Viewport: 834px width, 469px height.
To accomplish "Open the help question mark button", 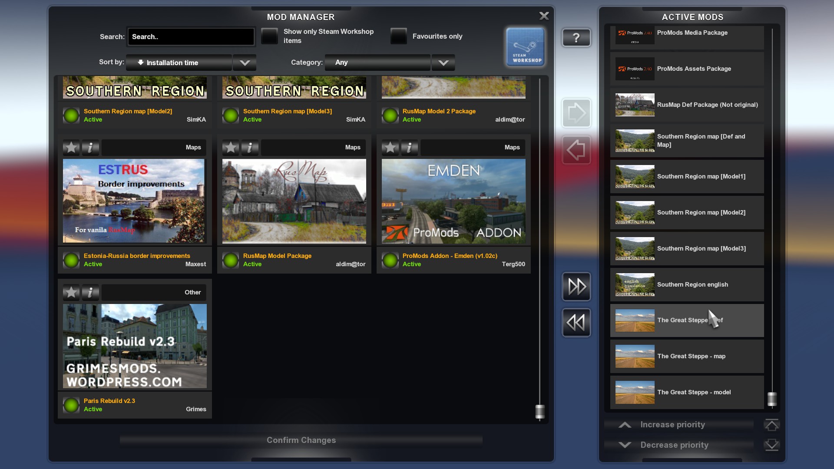I will [x=576, y=38].
